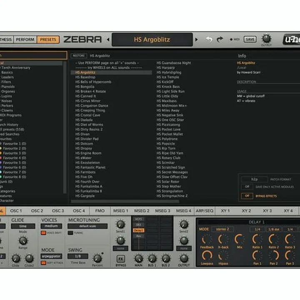Image resolution: width=300 pixels, height=300 pixels.
Task: Select preset 'HS Crystal Cave'
Action: [x=87, y=115]
